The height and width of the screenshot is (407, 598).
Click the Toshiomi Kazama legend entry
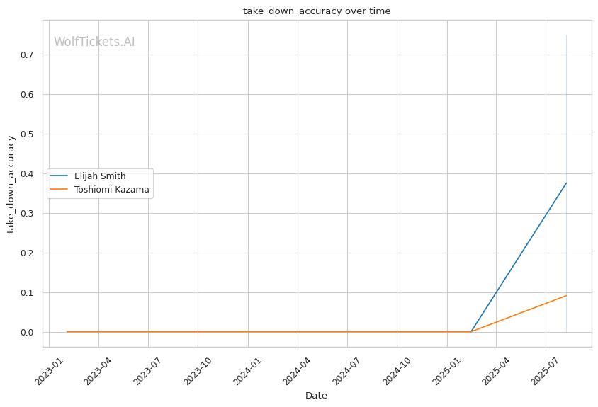click(x=112, y=189)
